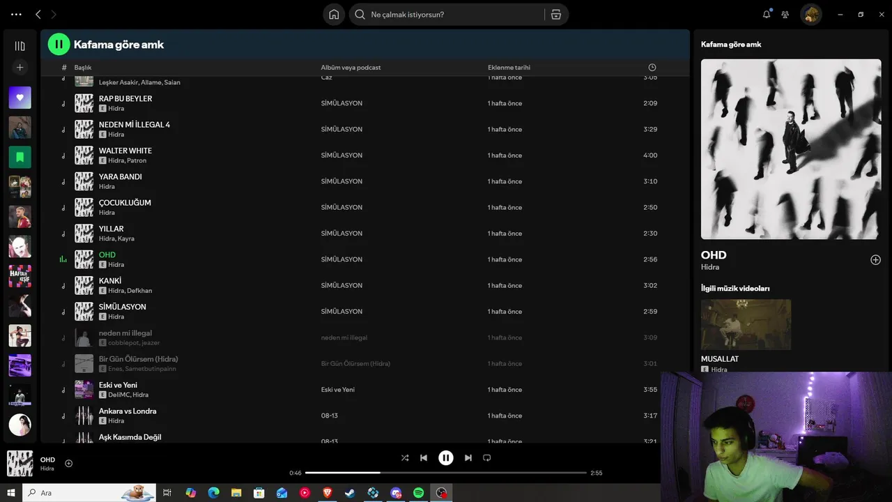Viewport: 892px width, 502px height.
Task: Open the Windows Start button
Action: pos(11,493)
